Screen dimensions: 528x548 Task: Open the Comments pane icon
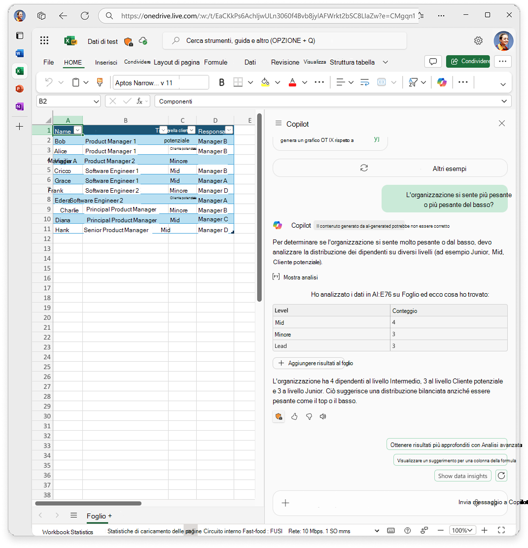[433, 62]
